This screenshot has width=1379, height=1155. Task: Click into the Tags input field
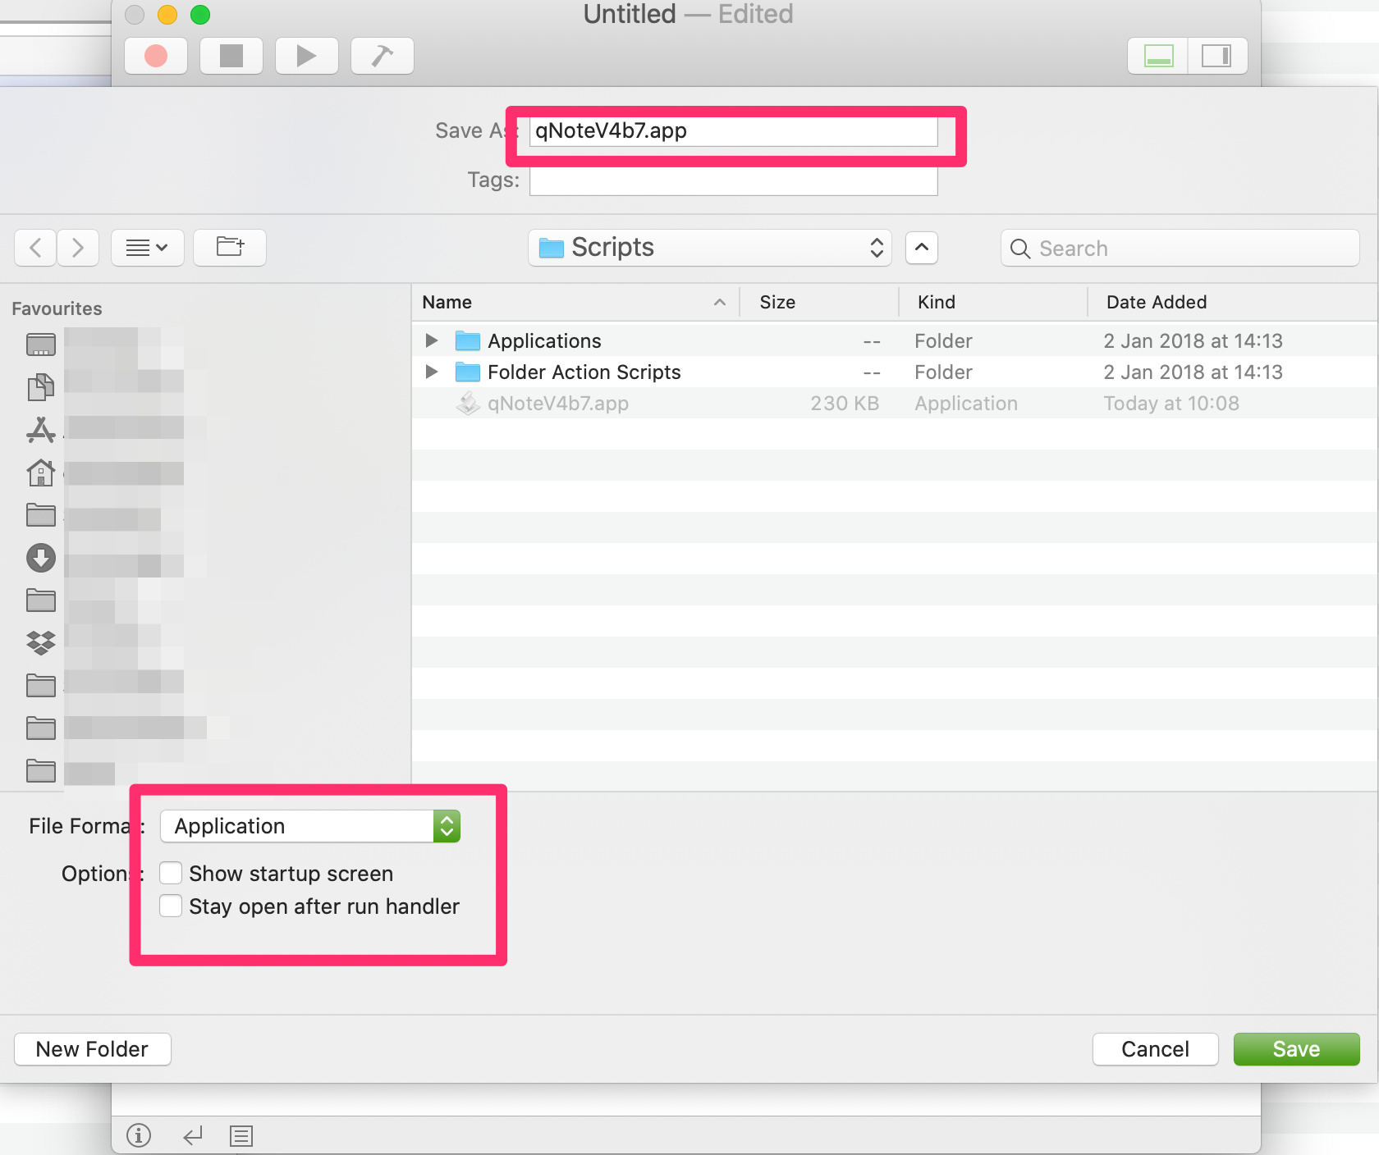(733, 180)
